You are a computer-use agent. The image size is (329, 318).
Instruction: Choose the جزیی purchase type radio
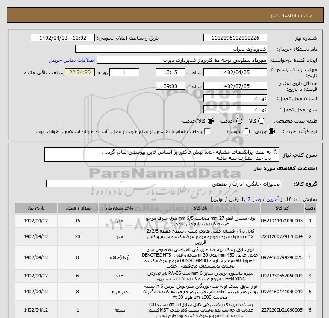pyautogui.click(x=272, y=131)
